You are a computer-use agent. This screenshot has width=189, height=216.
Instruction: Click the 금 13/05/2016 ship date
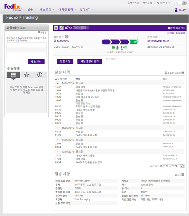point(61,41)
